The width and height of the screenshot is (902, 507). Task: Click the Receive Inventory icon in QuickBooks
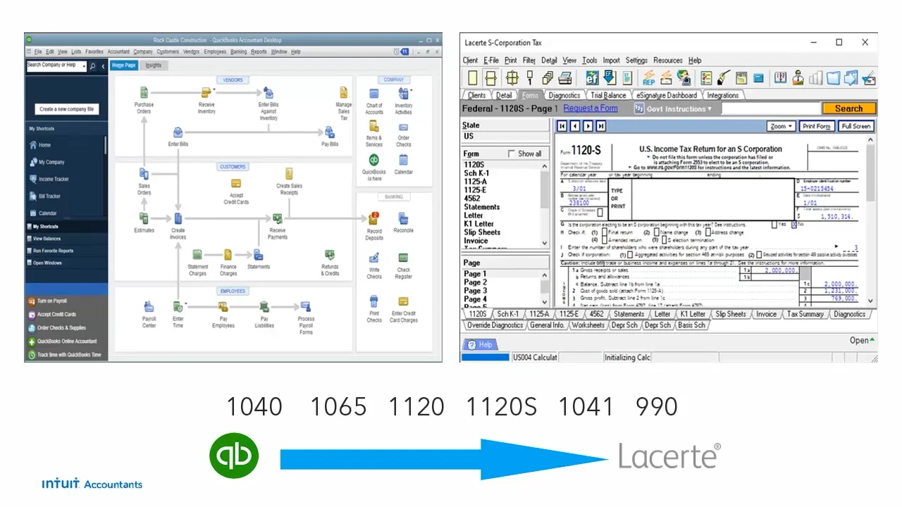[x=206, y=92]
